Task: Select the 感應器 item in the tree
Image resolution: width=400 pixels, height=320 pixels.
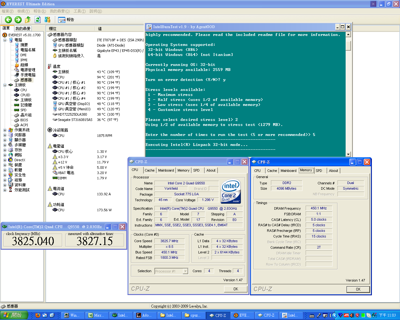Action: 26,80
